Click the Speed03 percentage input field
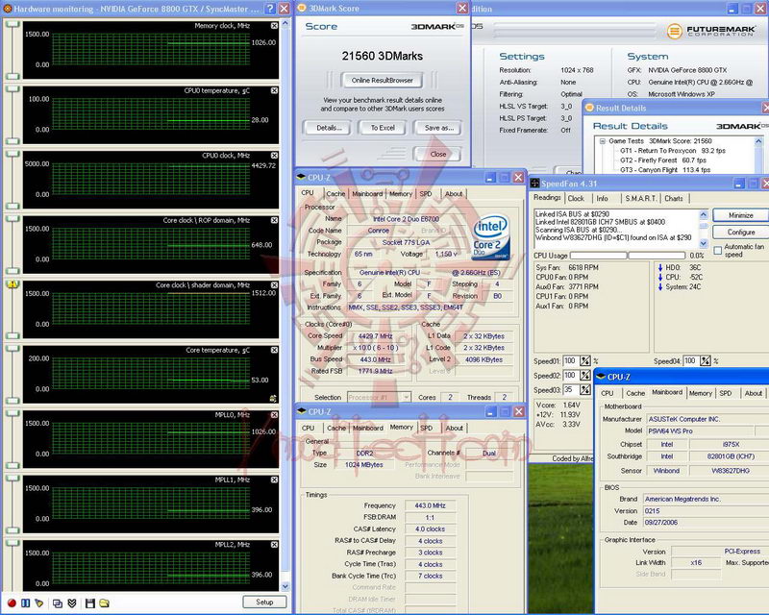The width and height of the screenshot is (769, 615). click(569, 390)
